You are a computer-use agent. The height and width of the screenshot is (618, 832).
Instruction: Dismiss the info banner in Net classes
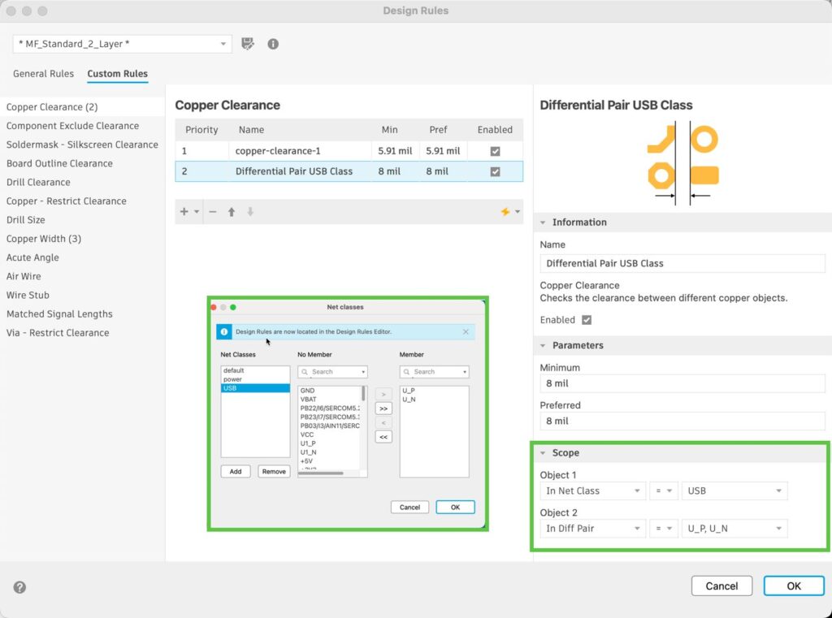click(x=466, y=331)
